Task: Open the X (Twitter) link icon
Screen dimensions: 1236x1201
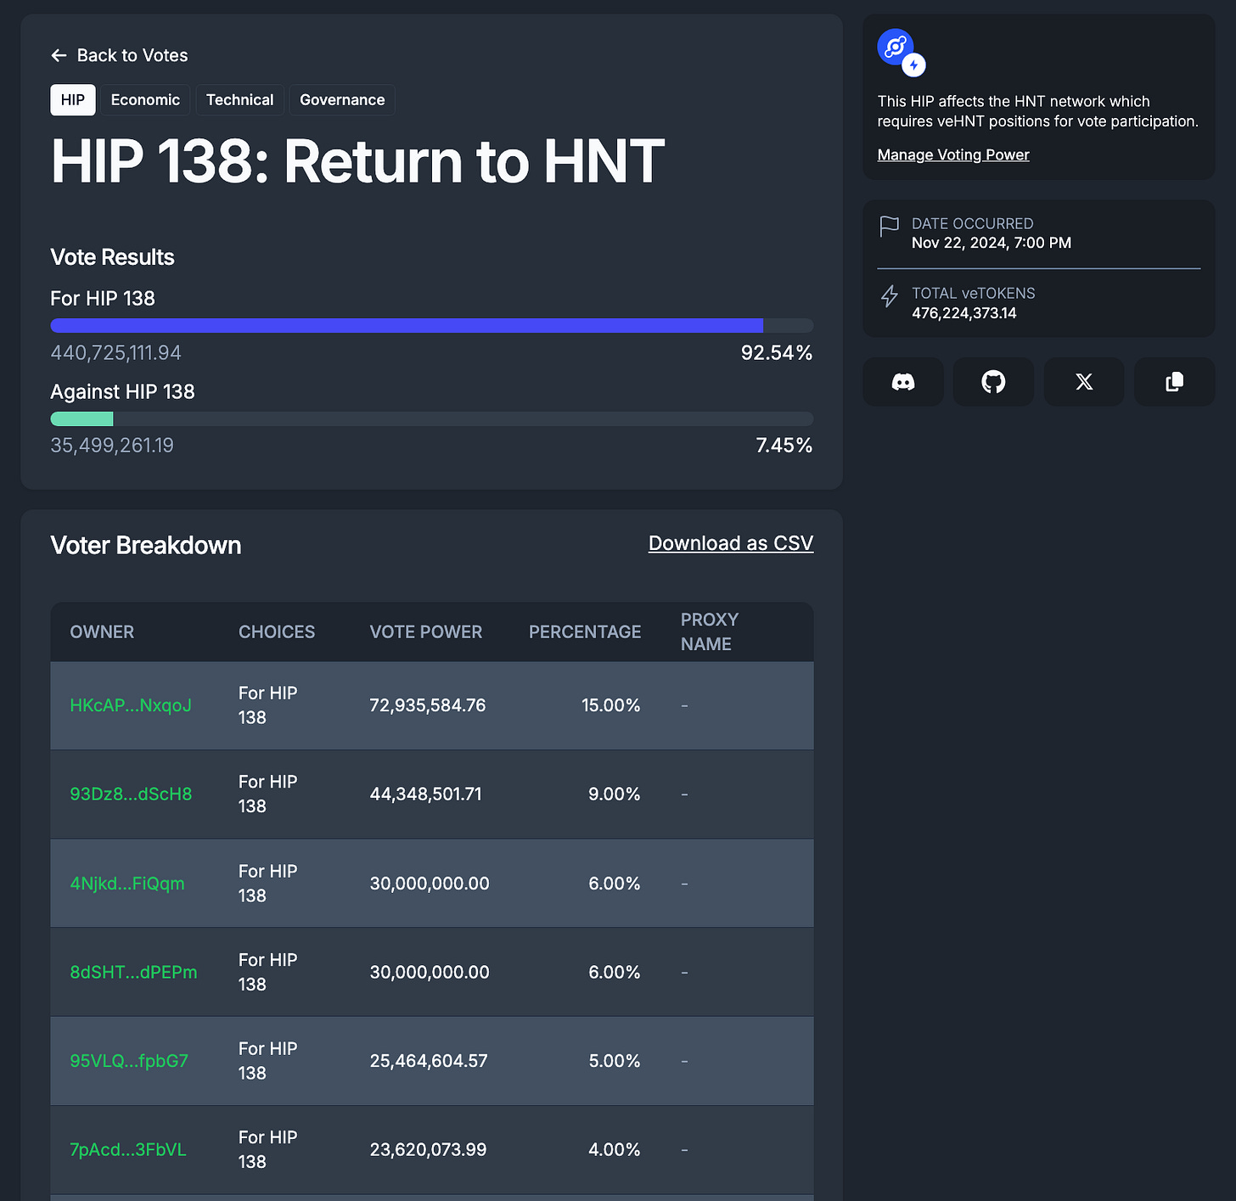Action: [x=1084, y=382]
